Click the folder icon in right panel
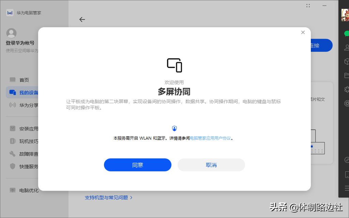Image resolution: width=349 pixels, height=218 pixels. [x=347, y=75]
